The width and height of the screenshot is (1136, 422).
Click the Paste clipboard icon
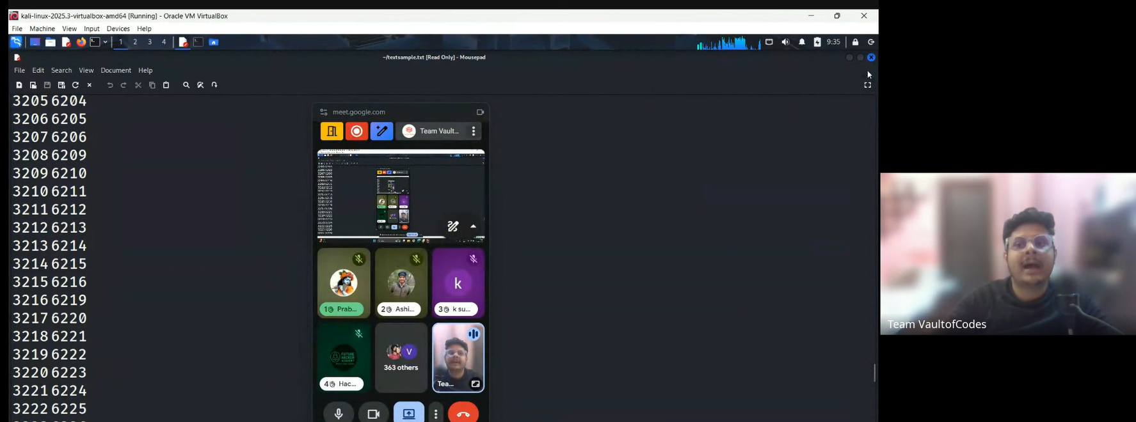[166, 85]
